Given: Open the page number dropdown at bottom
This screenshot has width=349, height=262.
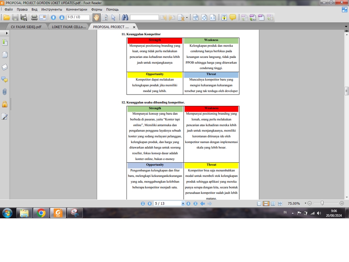Looking at the screenshot, I should 183,203.
